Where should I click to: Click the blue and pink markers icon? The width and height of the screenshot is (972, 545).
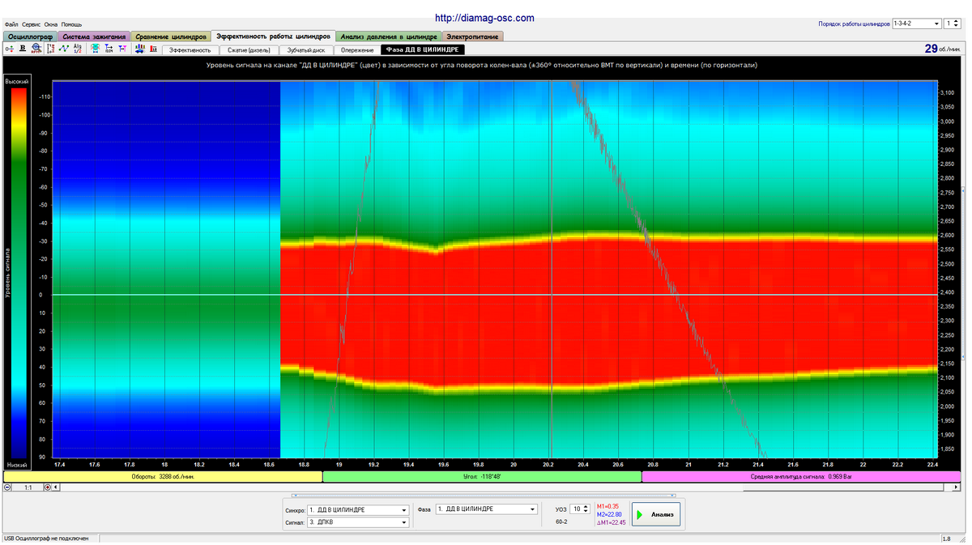tap(122, 49)
